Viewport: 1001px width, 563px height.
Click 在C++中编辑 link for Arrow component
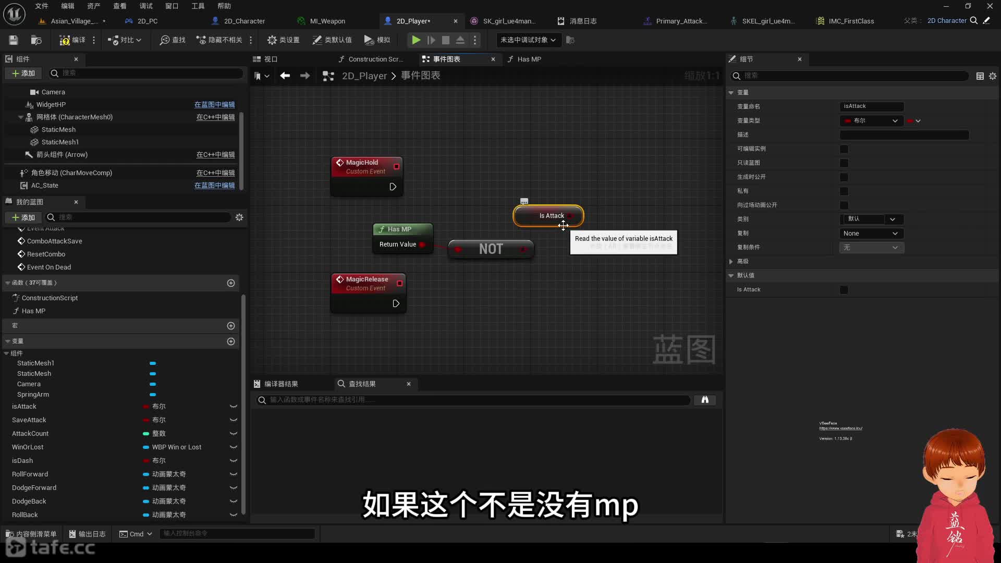[215, 155]
